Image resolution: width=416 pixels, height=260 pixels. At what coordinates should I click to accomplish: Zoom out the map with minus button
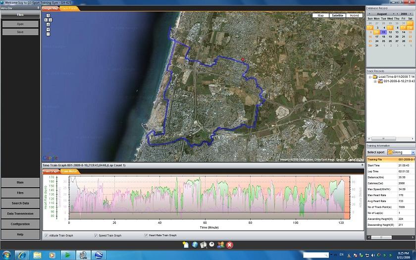(48, 34)
